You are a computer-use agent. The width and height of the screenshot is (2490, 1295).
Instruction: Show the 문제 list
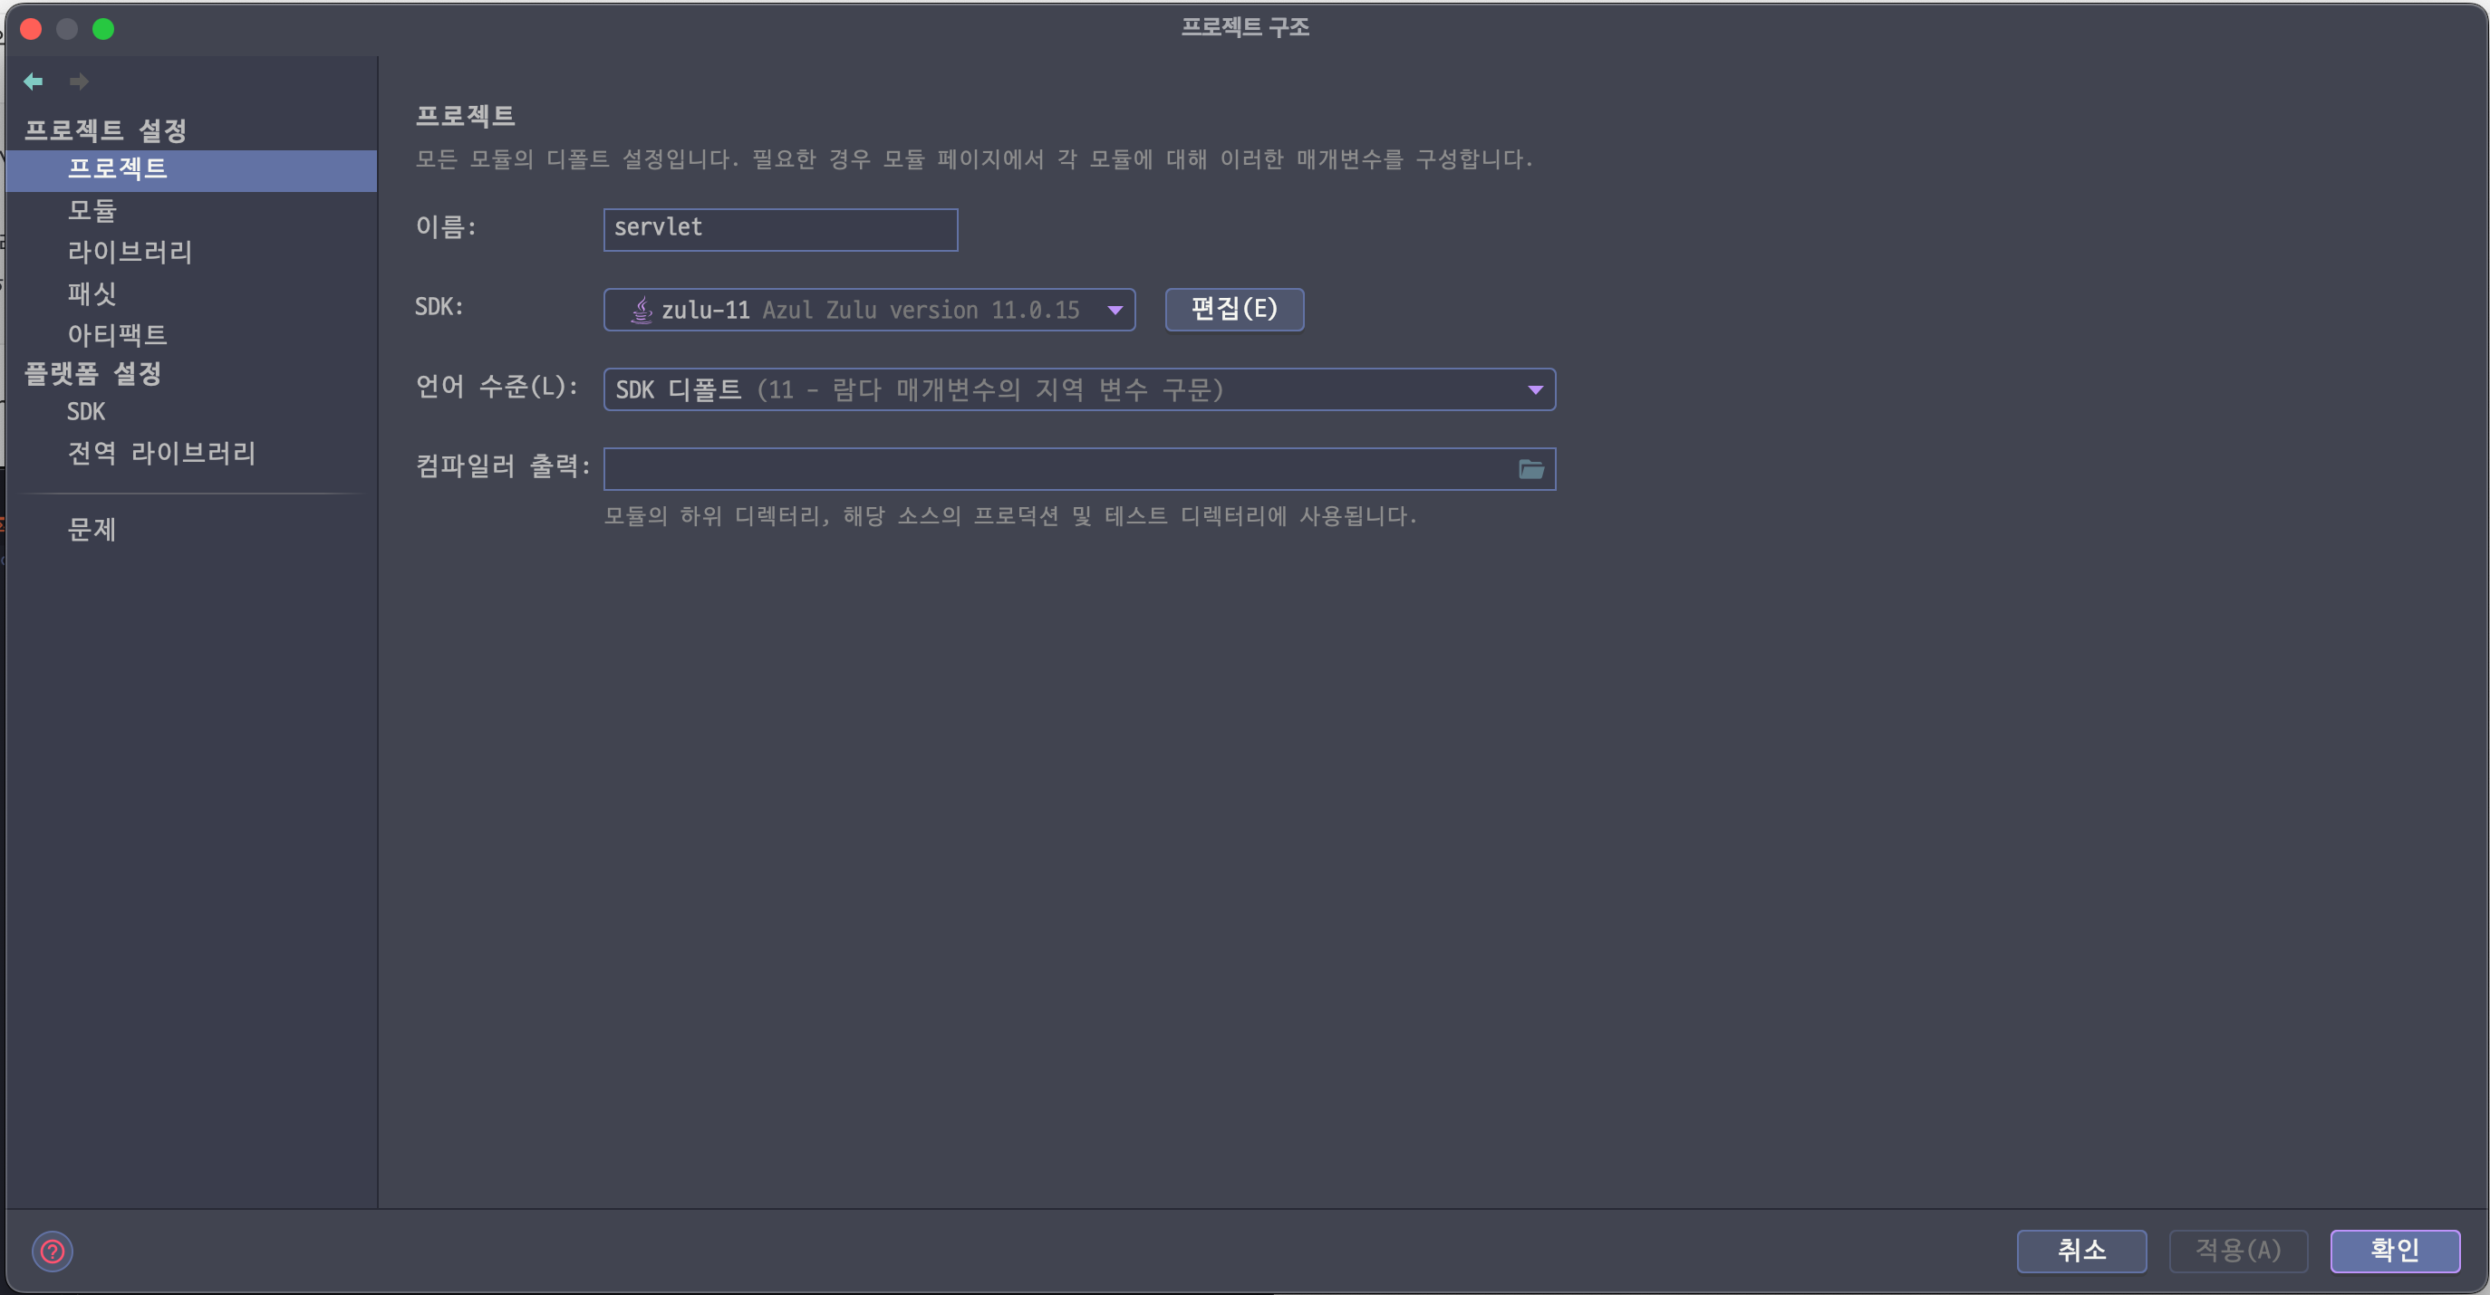(92, 530)
